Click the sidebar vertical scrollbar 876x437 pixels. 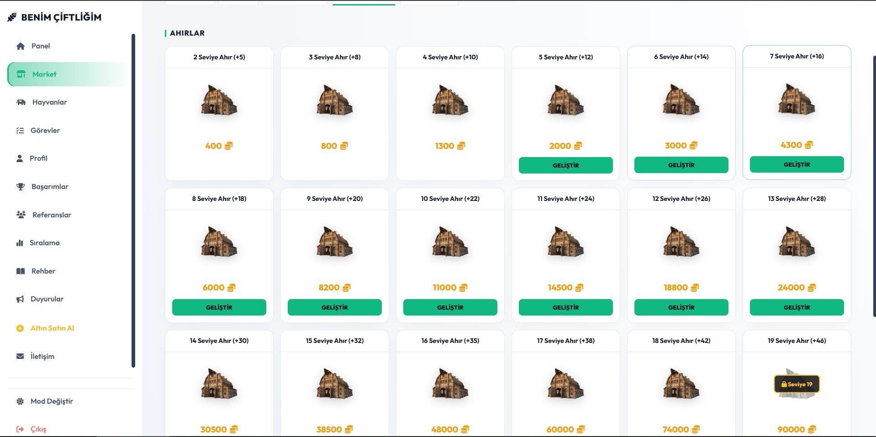point(133,200)
